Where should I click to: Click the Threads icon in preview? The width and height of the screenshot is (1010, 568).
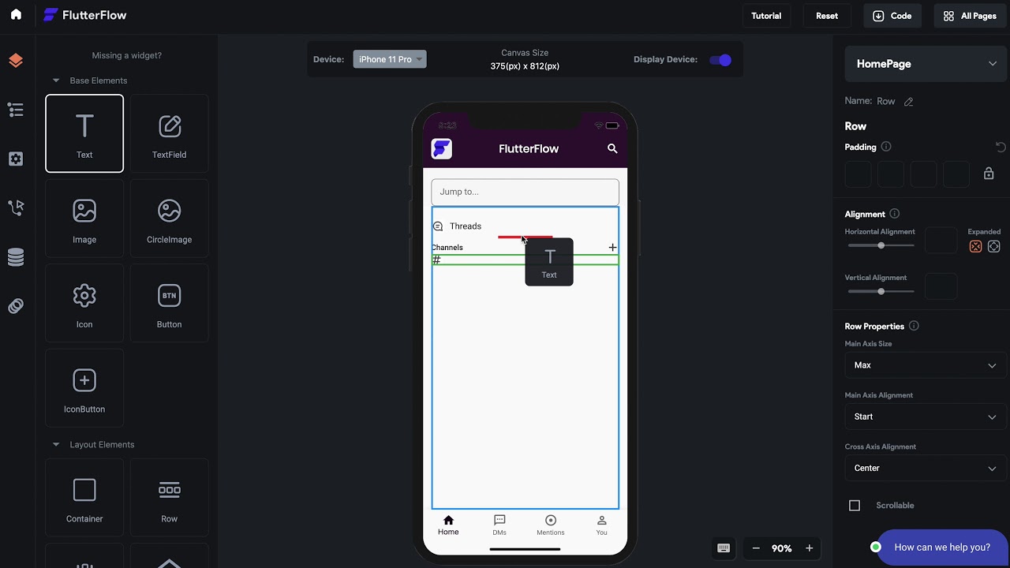438,226
